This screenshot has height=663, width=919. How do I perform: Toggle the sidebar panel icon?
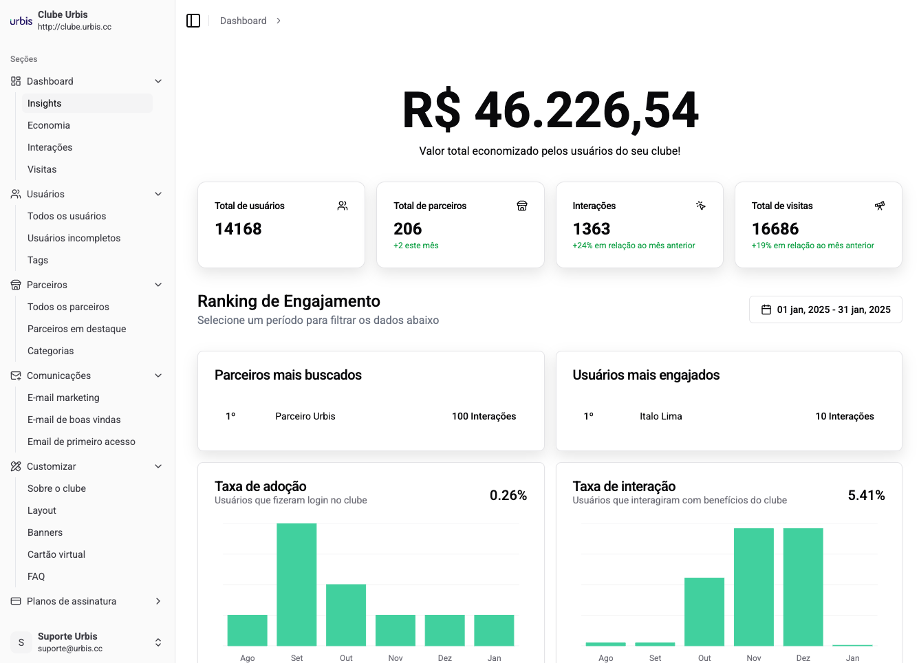pos(193,21)
